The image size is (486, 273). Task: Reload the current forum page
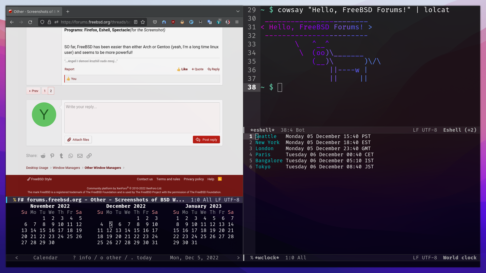(30, 22)
